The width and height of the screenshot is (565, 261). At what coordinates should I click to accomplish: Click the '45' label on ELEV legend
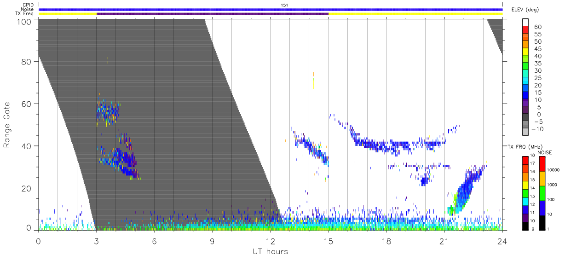tap(537, 49)
